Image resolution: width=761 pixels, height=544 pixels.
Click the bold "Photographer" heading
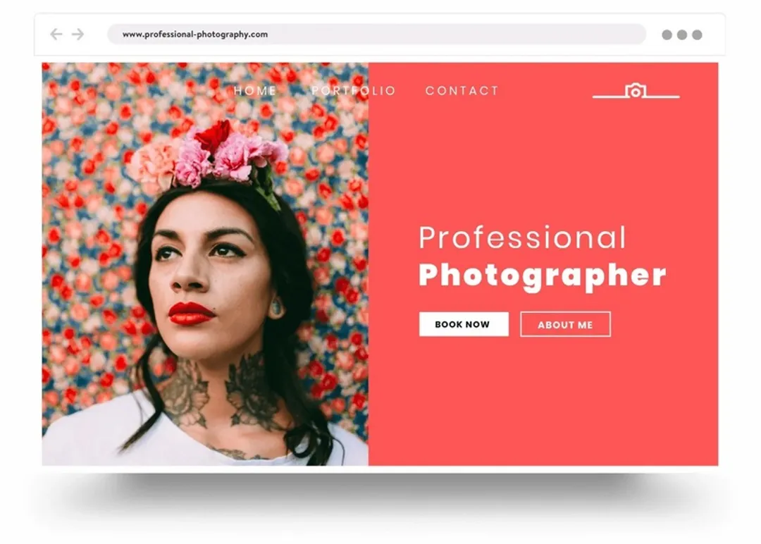pyautogui.click(x=542, y=276)
